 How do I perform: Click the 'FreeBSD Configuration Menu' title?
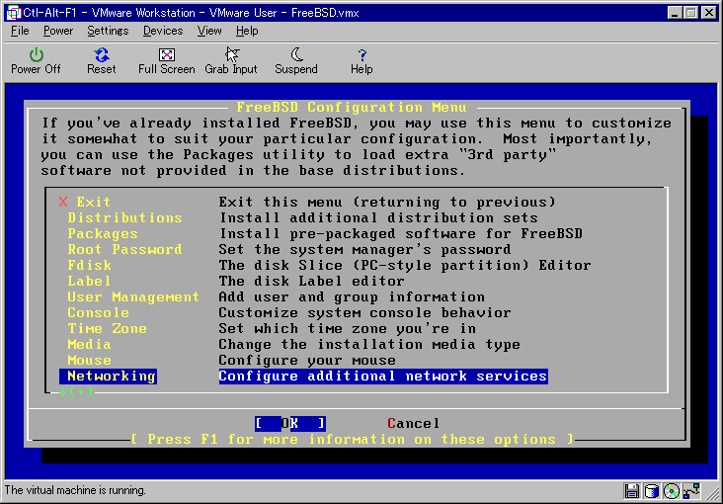point(352,107)
